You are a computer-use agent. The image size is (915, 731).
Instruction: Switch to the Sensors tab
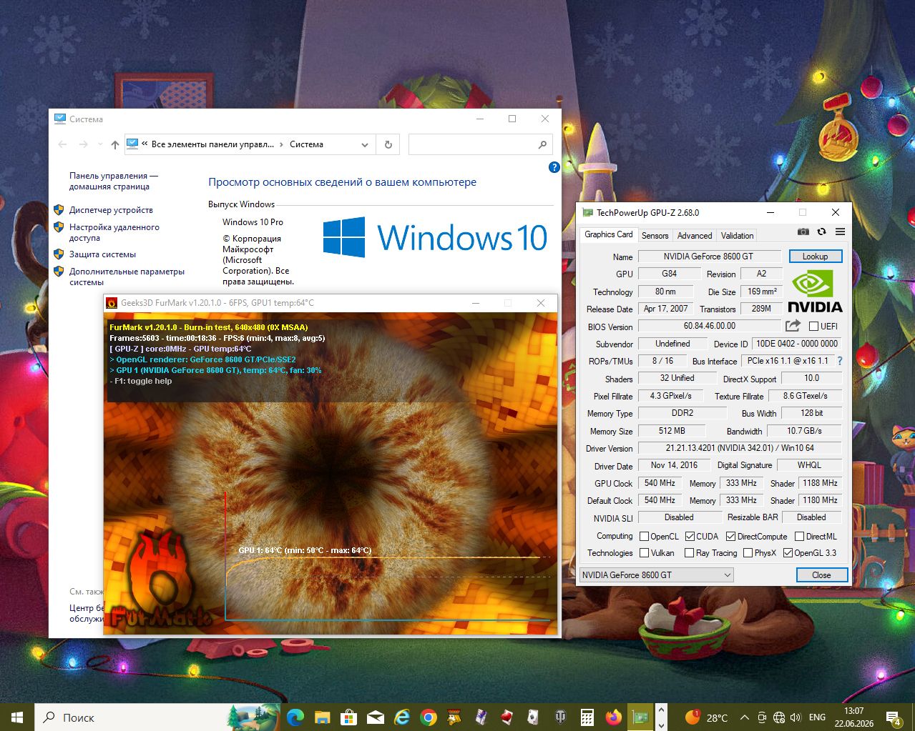pos(655,235)
